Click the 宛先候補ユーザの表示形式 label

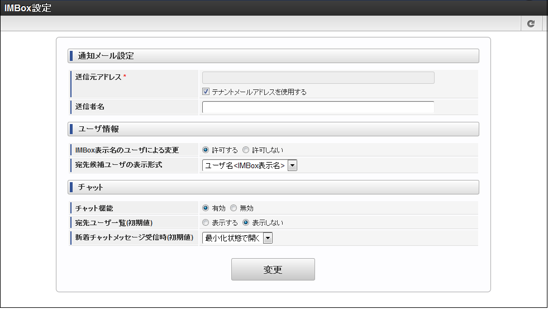point(118,165)
